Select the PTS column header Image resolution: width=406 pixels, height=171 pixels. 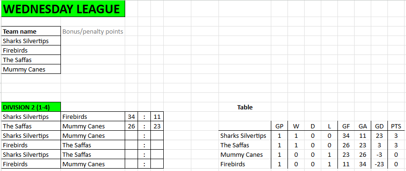[x=396, y=126]
